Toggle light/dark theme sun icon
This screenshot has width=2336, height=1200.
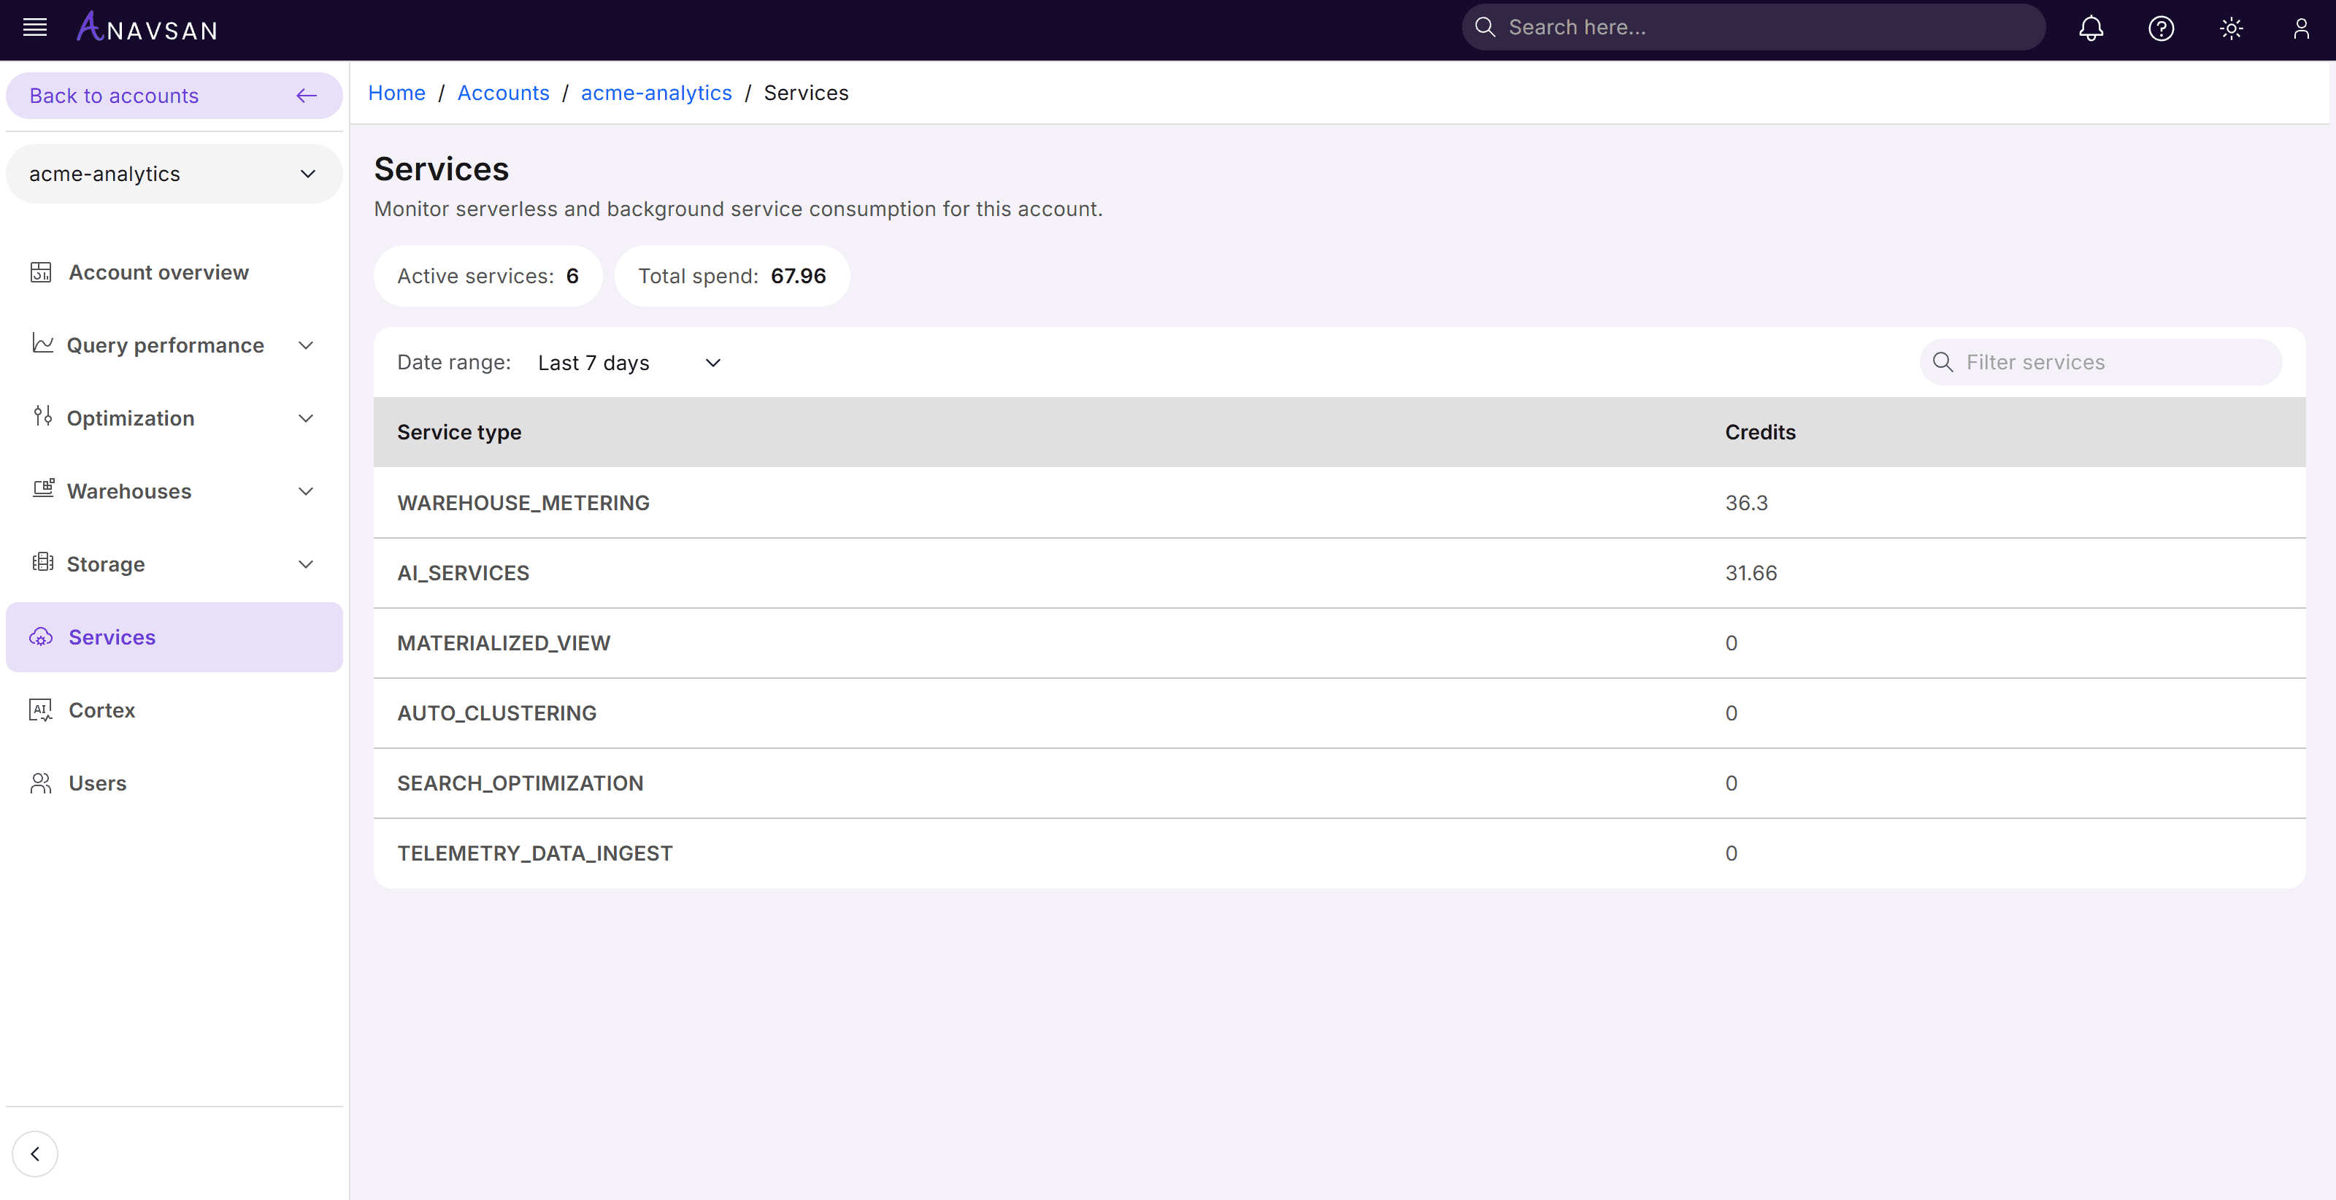2231,28
